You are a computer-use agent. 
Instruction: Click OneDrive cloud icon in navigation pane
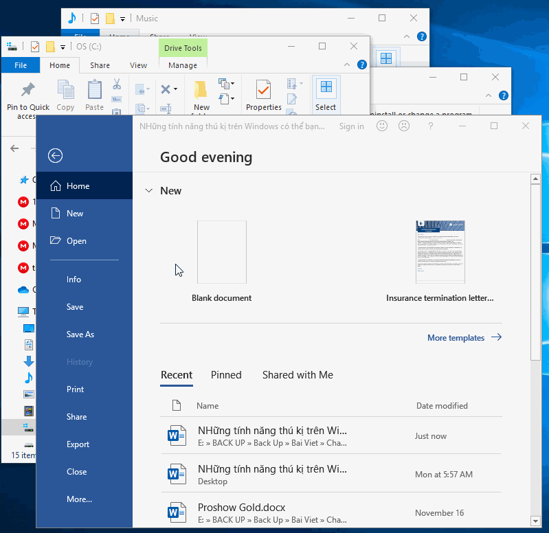(23, 290)
